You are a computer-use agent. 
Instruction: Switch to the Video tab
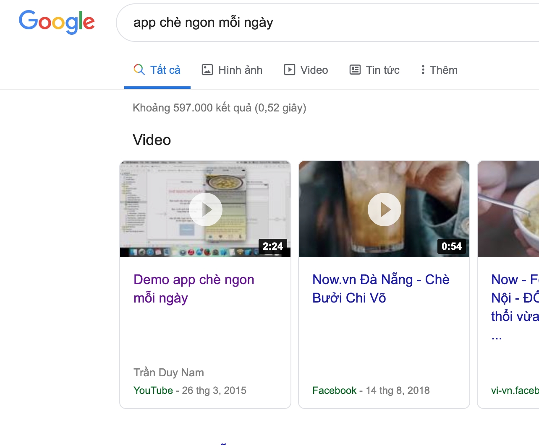point(306,70)
